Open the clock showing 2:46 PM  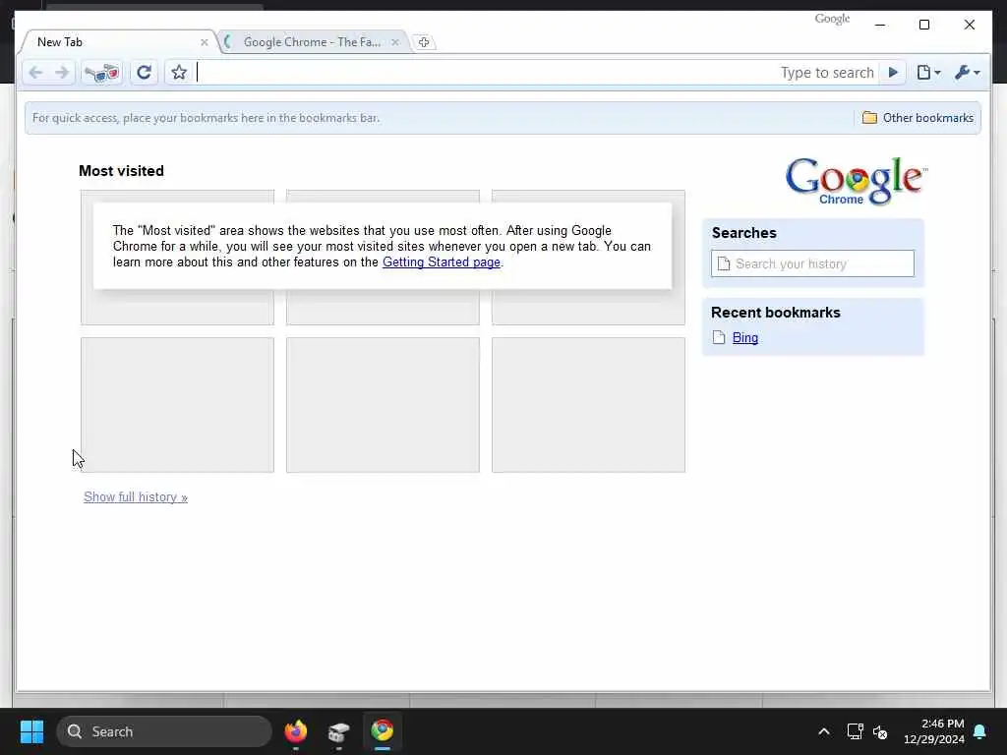tap(934, 731)
